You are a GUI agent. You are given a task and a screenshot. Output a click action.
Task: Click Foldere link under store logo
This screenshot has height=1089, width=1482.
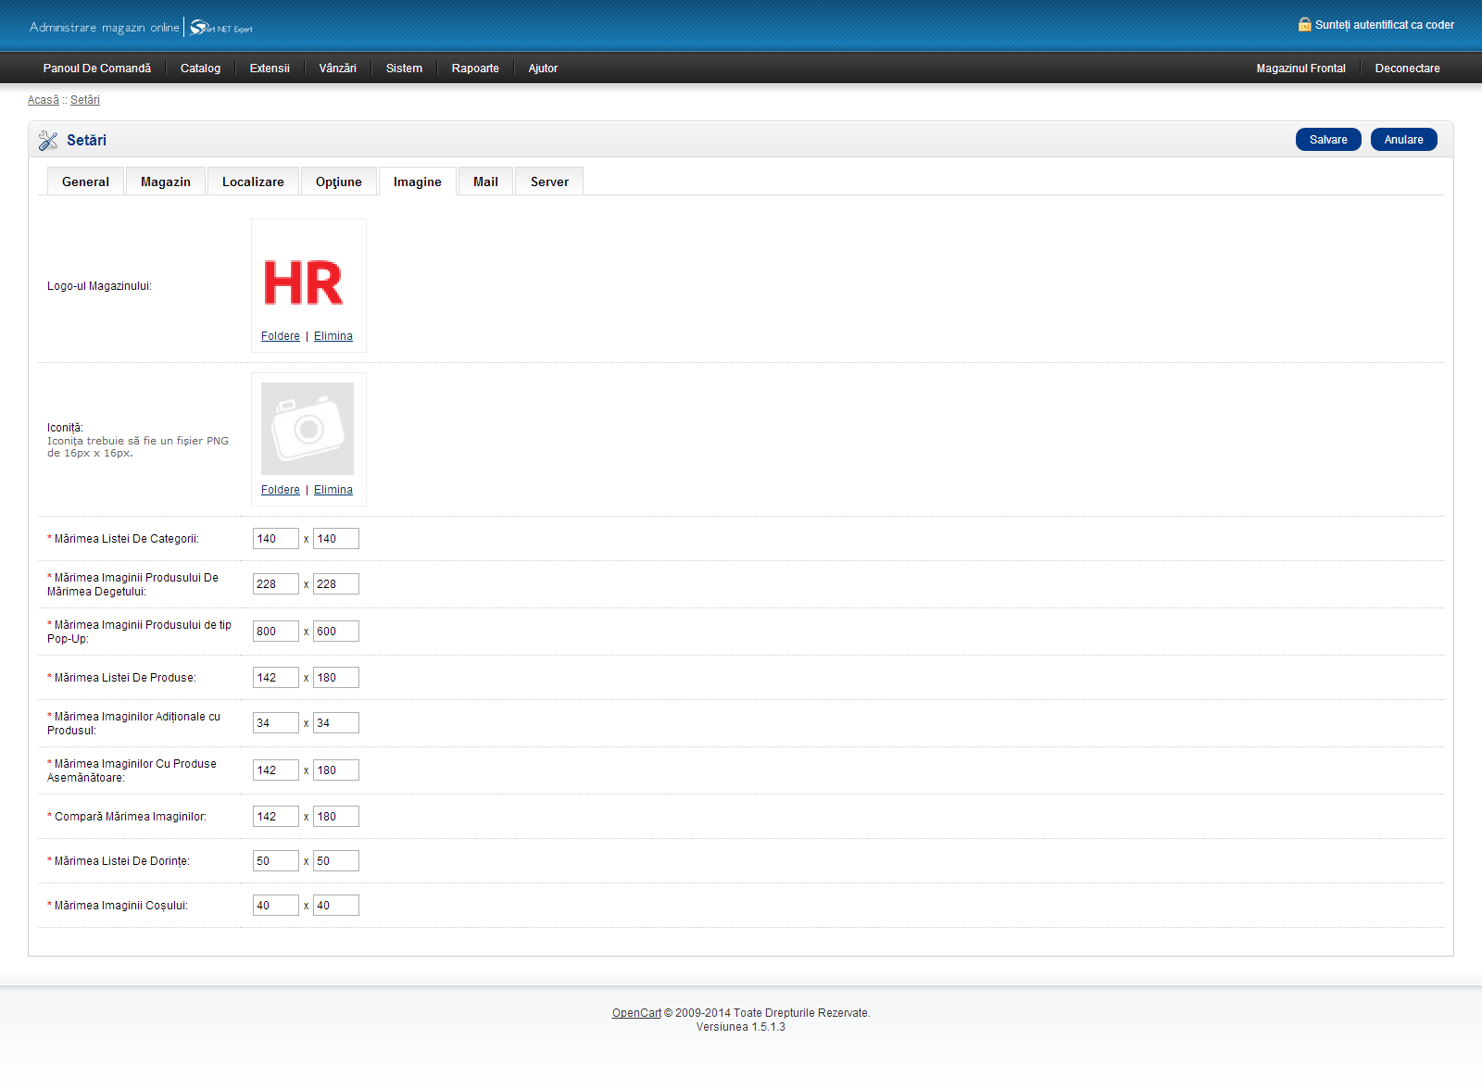pos(280,336)
